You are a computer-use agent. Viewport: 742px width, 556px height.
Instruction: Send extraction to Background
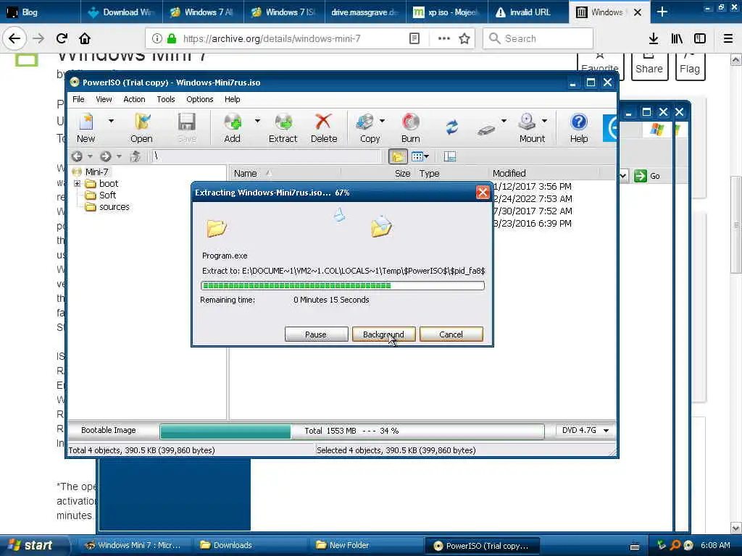click(x=383, y=334)
